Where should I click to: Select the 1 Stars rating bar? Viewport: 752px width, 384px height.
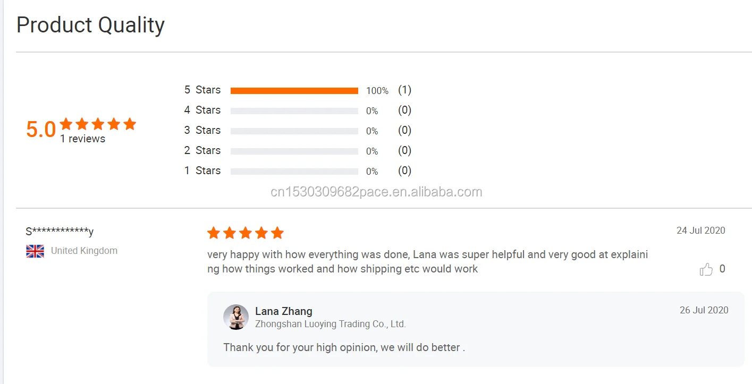coord(294,172)
